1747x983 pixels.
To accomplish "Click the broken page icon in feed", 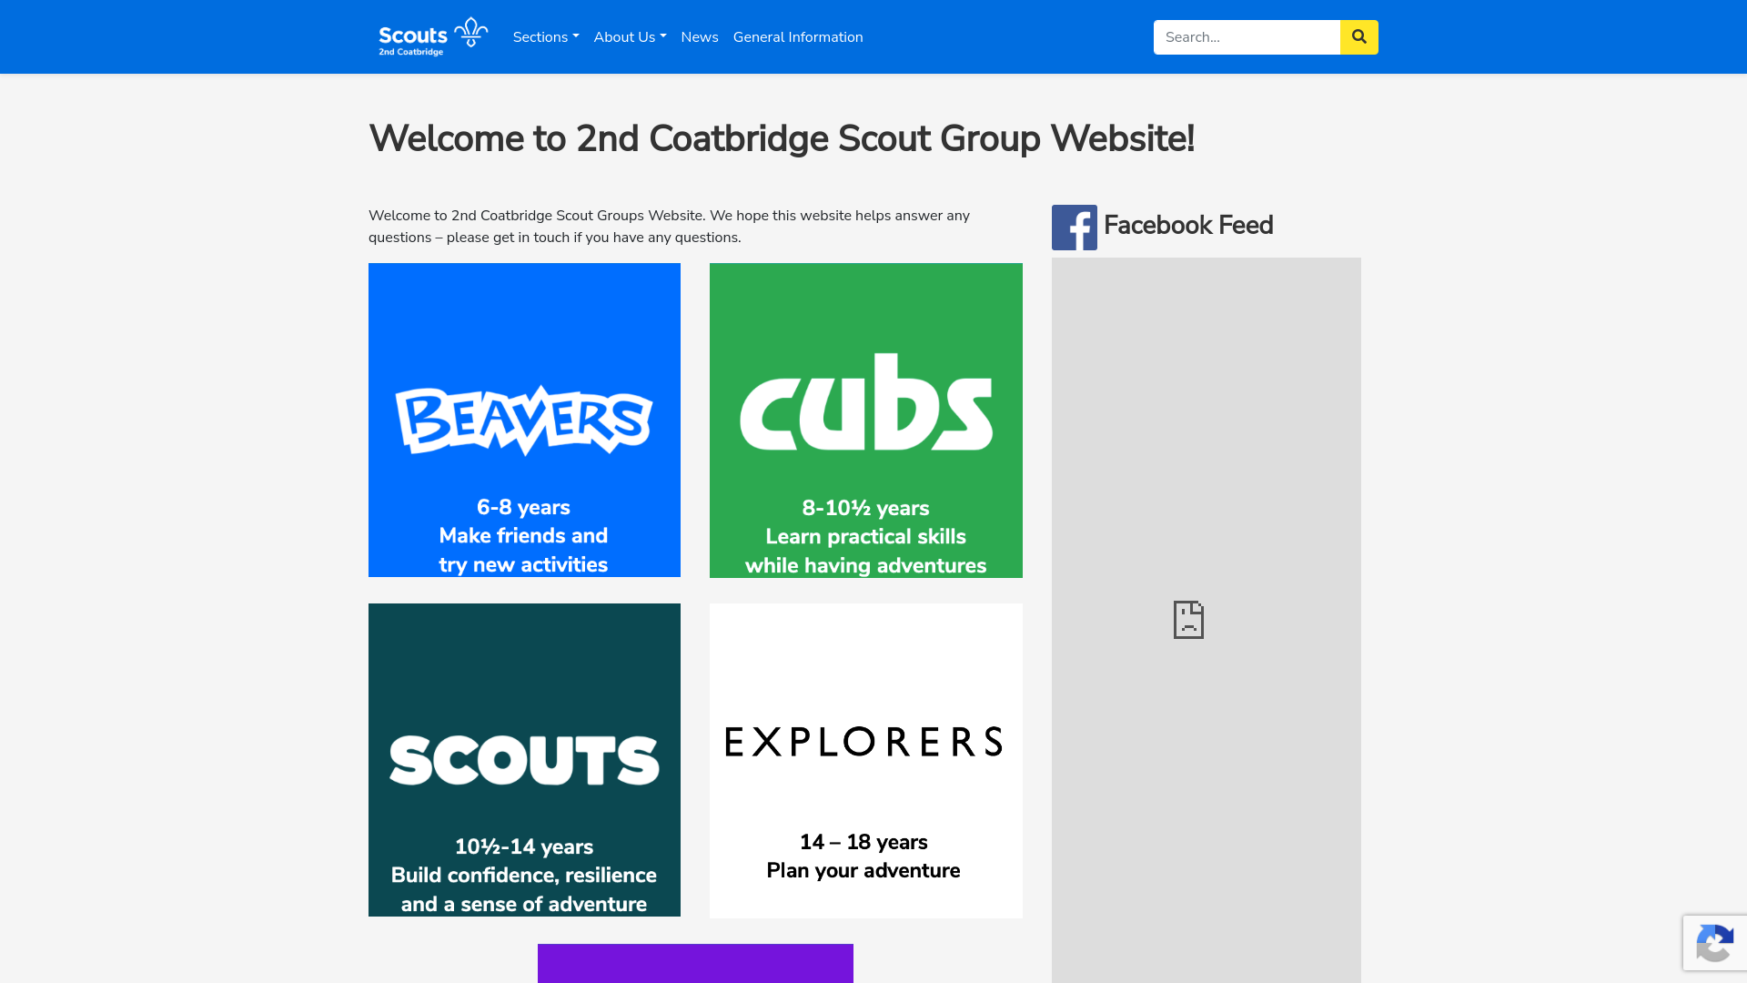I will point(1188,620).
